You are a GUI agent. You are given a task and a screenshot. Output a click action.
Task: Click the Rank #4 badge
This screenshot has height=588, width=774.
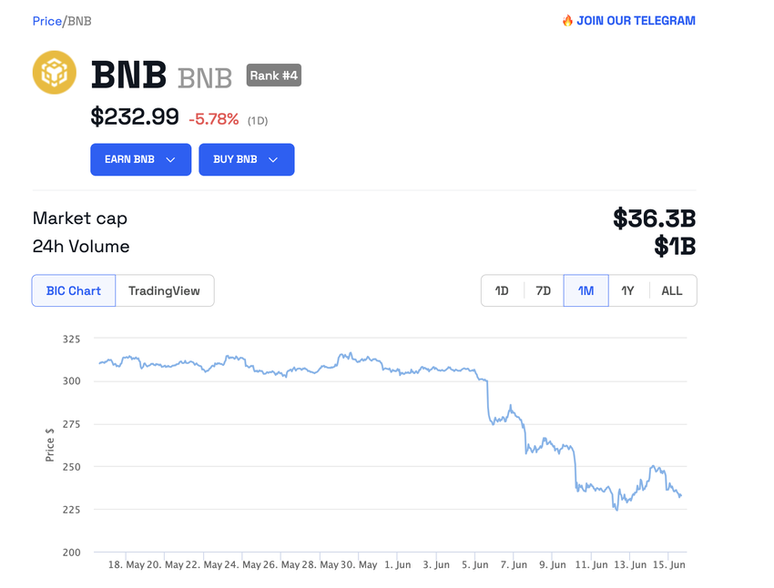[x=273, y=76]
